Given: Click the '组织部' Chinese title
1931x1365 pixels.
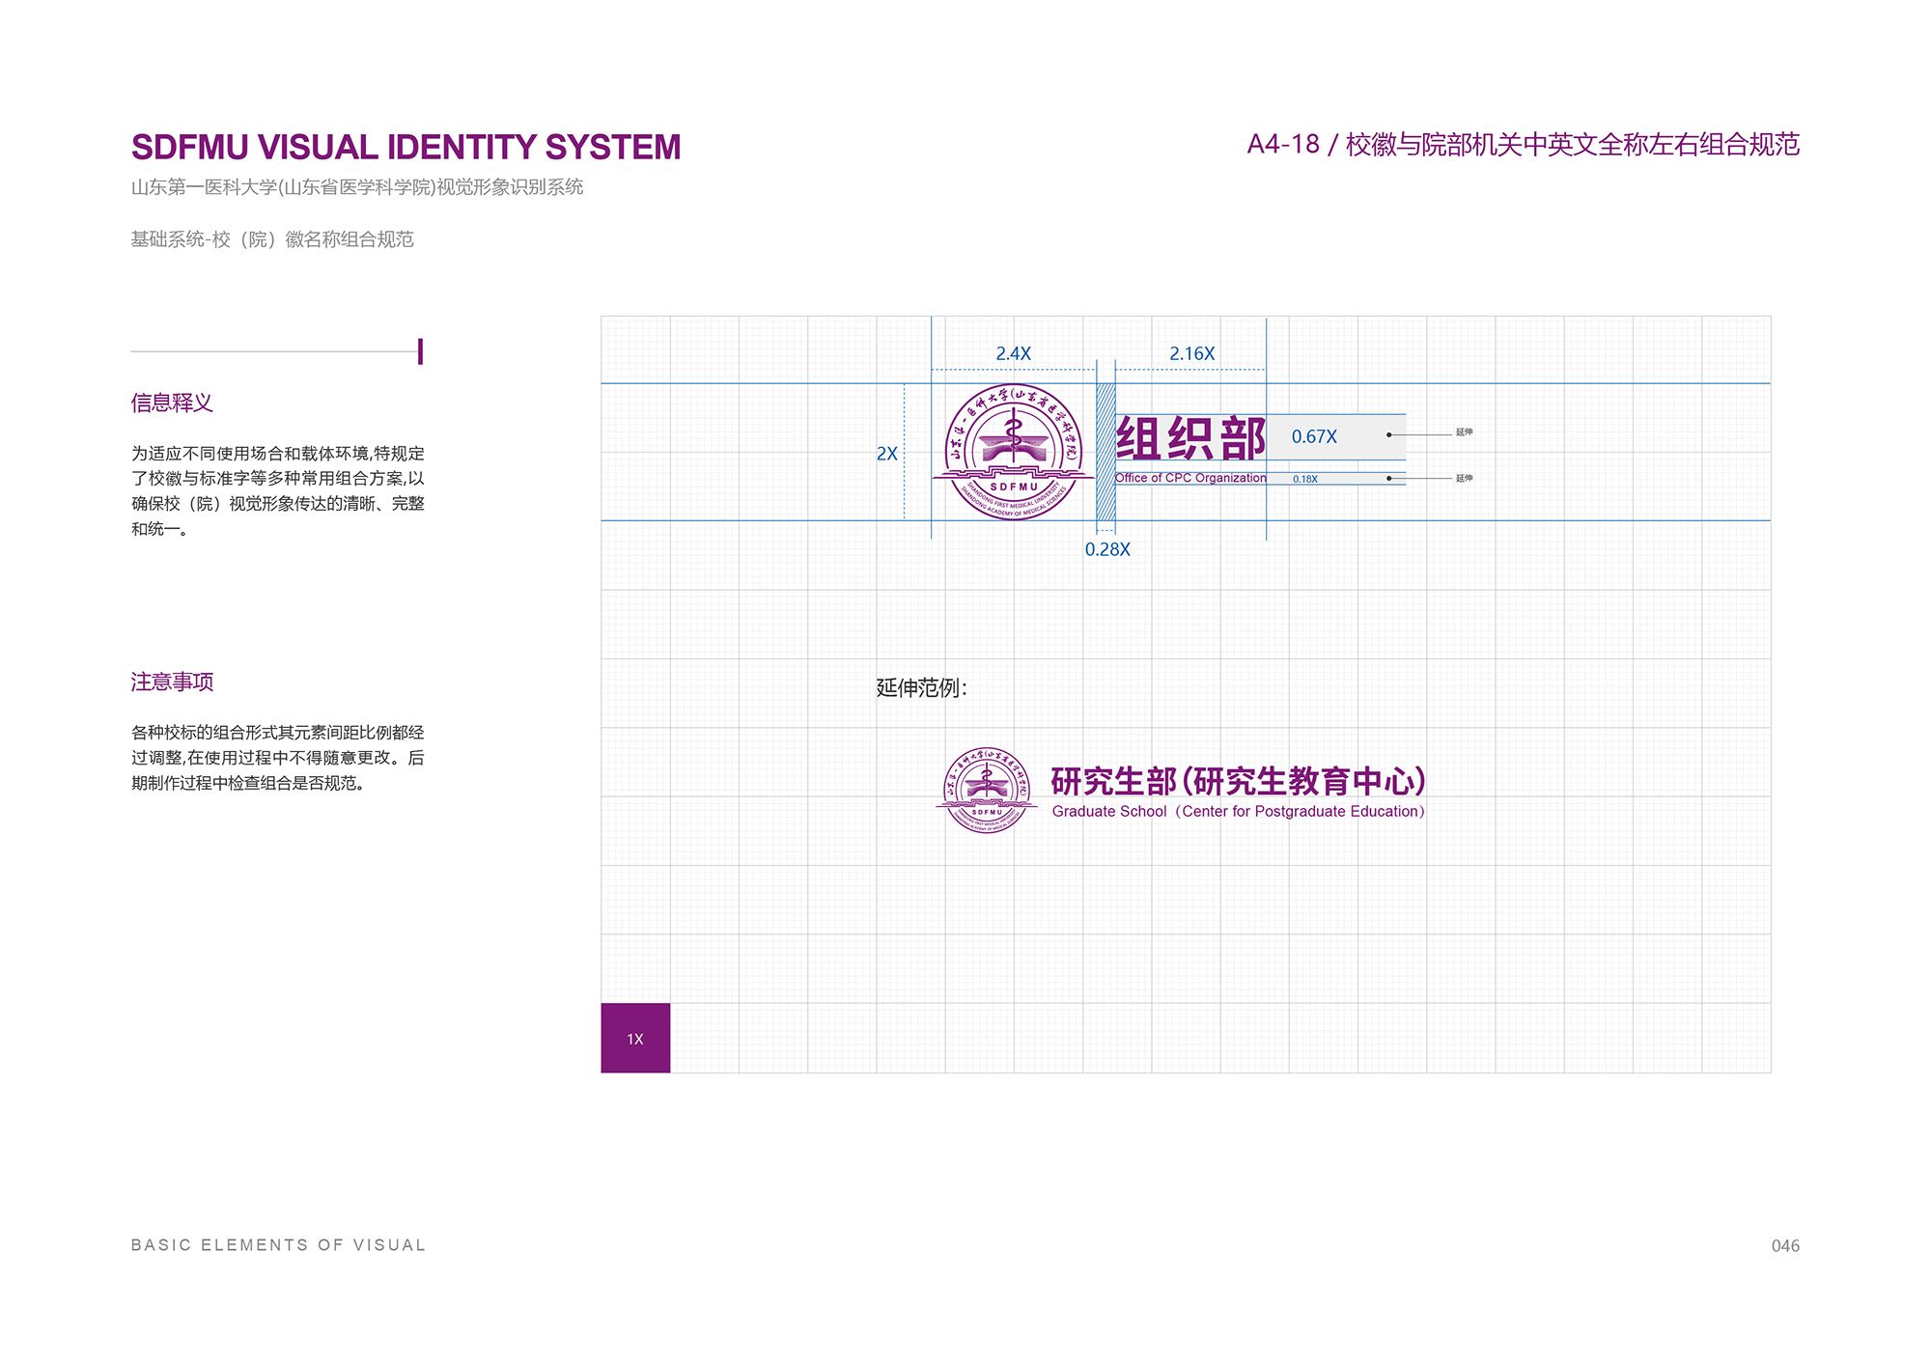Looking at the screenshot, I should click(x=1190, y=439).
